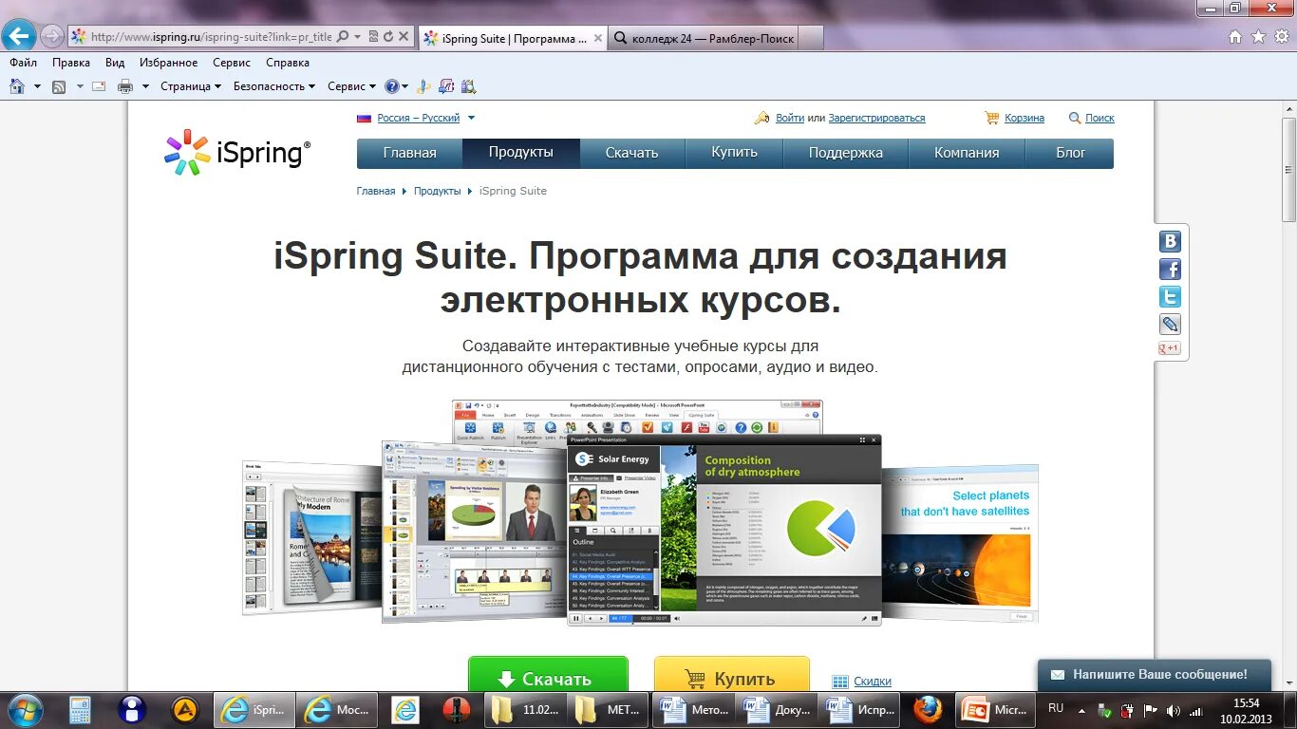The width and height of the screenshot is (1297, 729).
Task: Open the Безопасность dropdown menu
Action: (x=274, y=86)
